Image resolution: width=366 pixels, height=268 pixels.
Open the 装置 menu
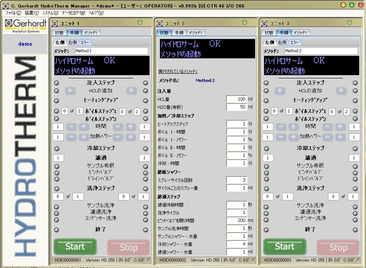click(31, 13)
